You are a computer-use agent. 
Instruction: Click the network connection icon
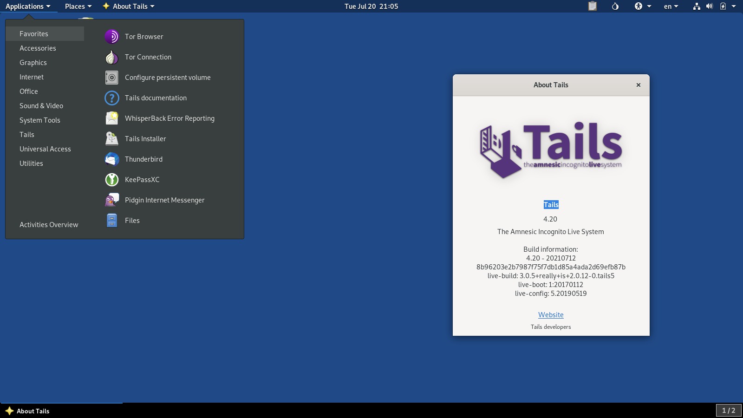tap(697, 6)
